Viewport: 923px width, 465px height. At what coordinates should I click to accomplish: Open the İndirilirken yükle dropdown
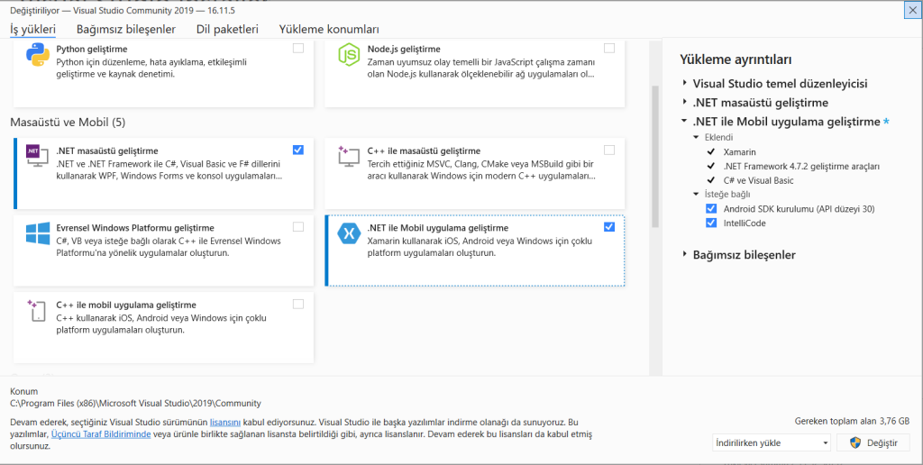(771, 442)
